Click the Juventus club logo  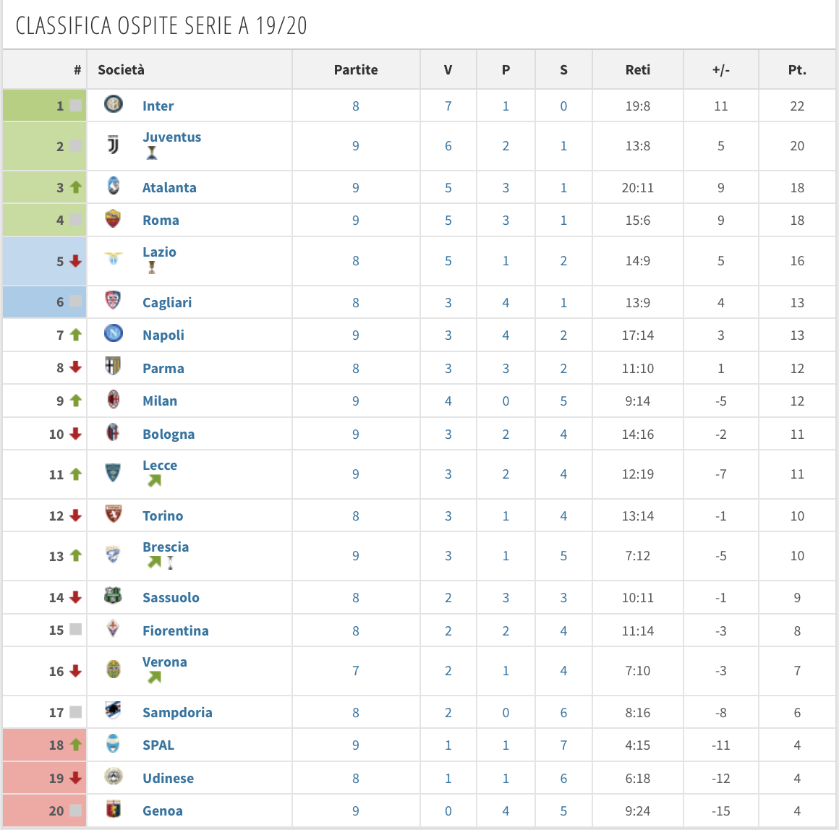114,145
